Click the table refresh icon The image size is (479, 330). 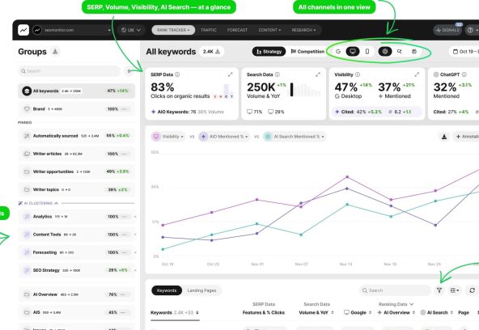coord(472,290)
